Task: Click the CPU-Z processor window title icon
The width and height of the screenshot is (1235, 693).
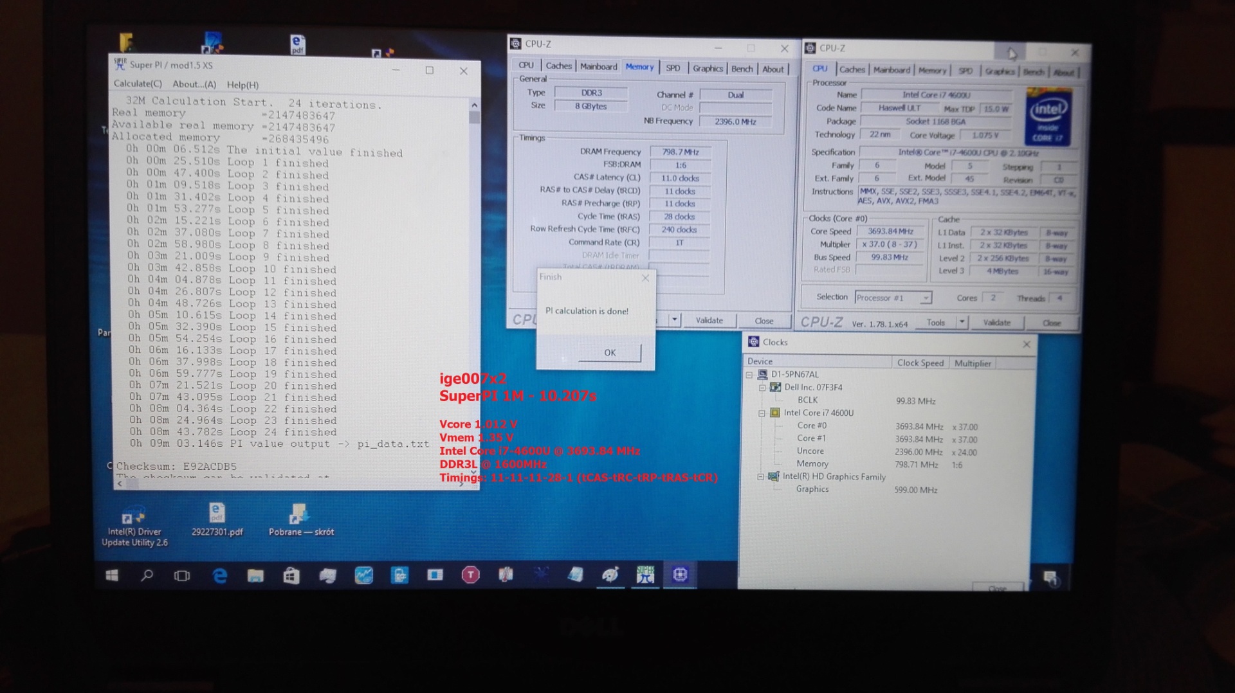Action: (x=810, y=48)
